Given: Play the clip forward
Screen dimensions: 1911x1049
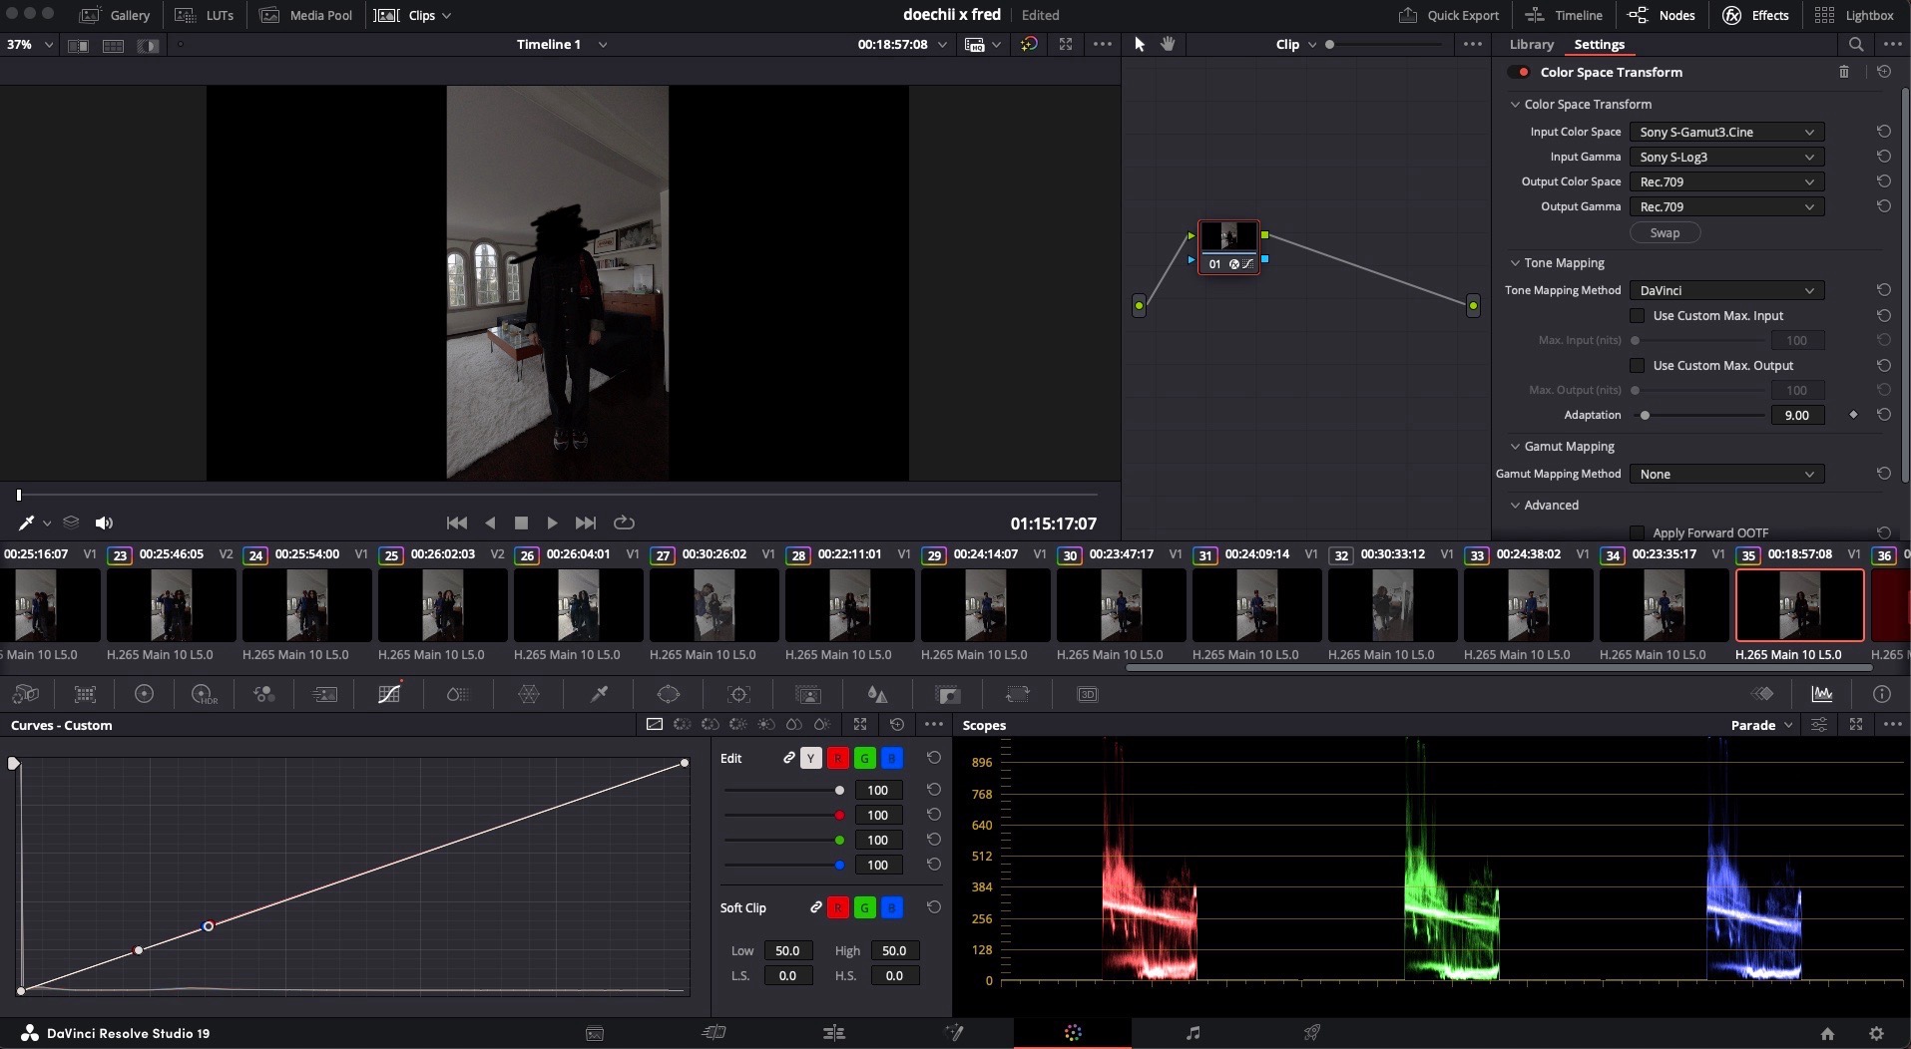Looking at the screenshot, I should pos(552,523).
